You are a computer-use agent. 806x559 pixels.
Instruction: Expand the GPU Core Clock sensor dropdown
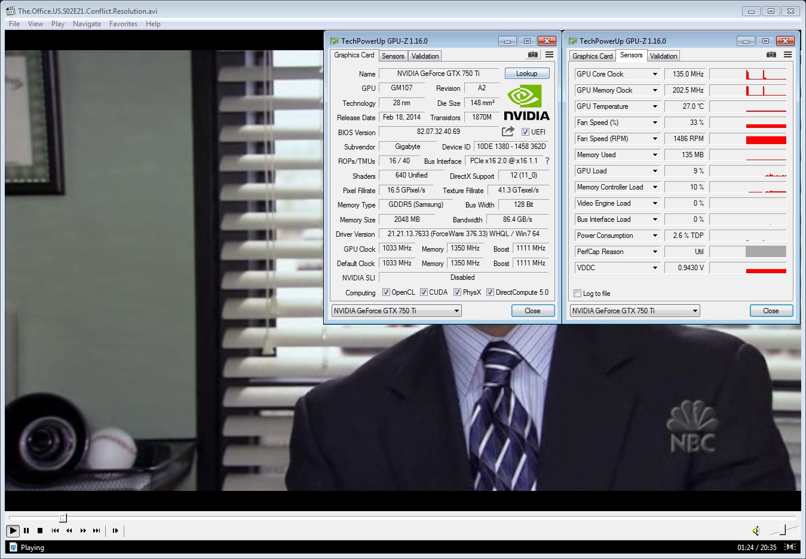[x=655, y=74]
